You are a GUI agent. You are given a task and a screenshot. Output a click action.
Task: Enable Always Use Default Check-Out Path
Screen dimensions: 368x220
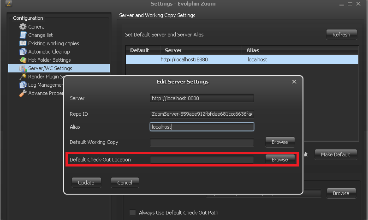pos(133,213)
